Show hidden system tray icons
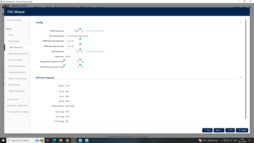This screenshot has height=143, width=254. click(222, 140)
